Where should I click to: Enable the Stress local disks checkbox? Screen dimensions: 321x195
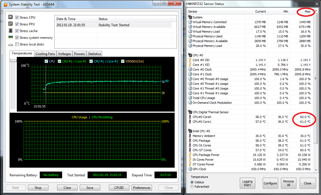[17, 44]
